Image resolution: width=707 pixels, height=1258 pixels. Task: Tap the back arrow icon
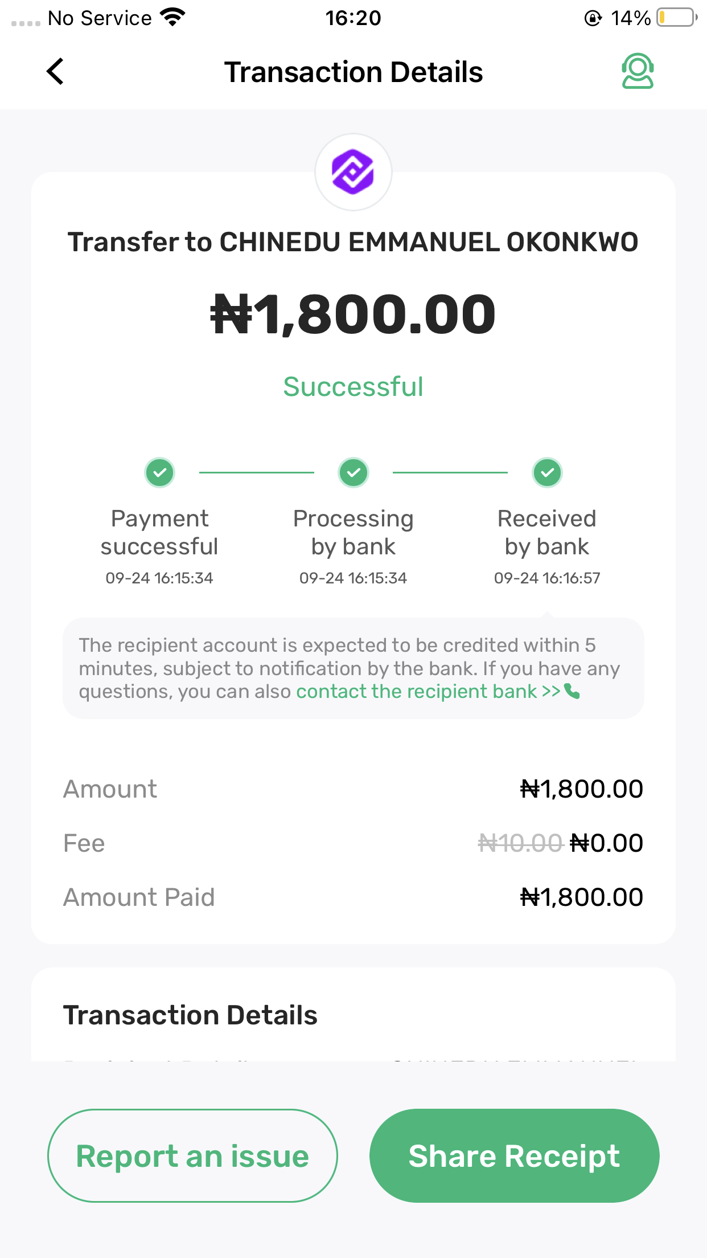55,72
